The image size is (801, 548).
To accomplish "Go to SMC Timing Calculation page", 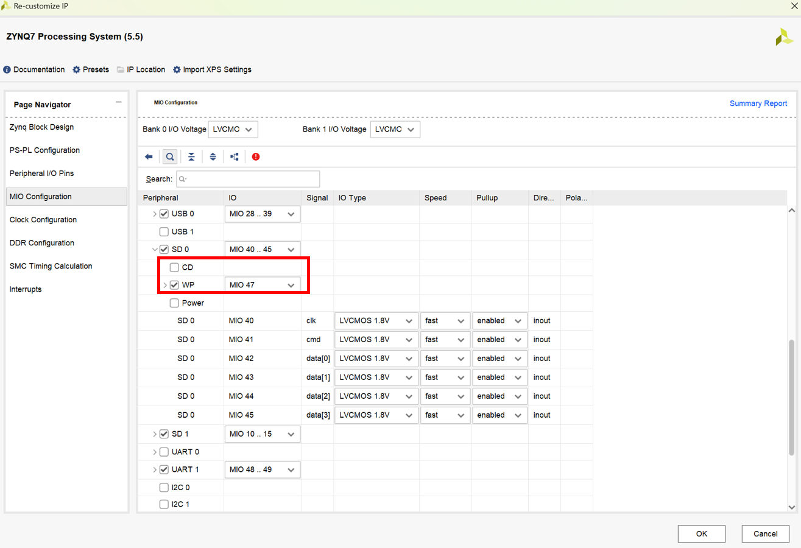I will (x=51, y=266).
